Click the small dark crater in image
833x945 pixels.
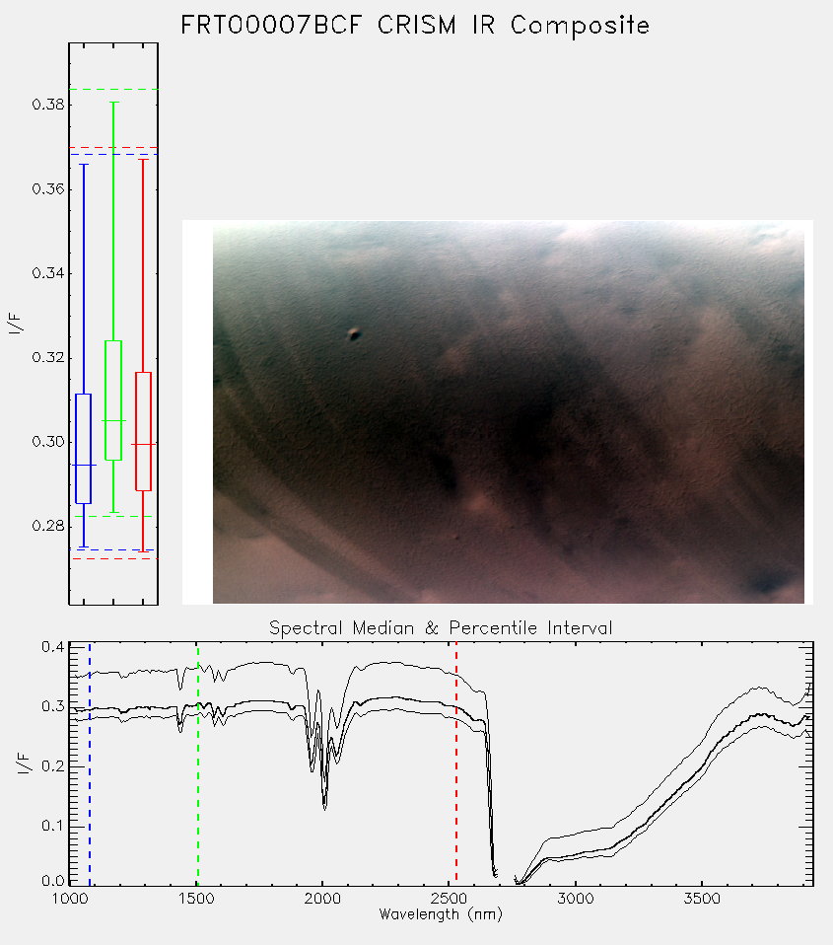[354, 333]
